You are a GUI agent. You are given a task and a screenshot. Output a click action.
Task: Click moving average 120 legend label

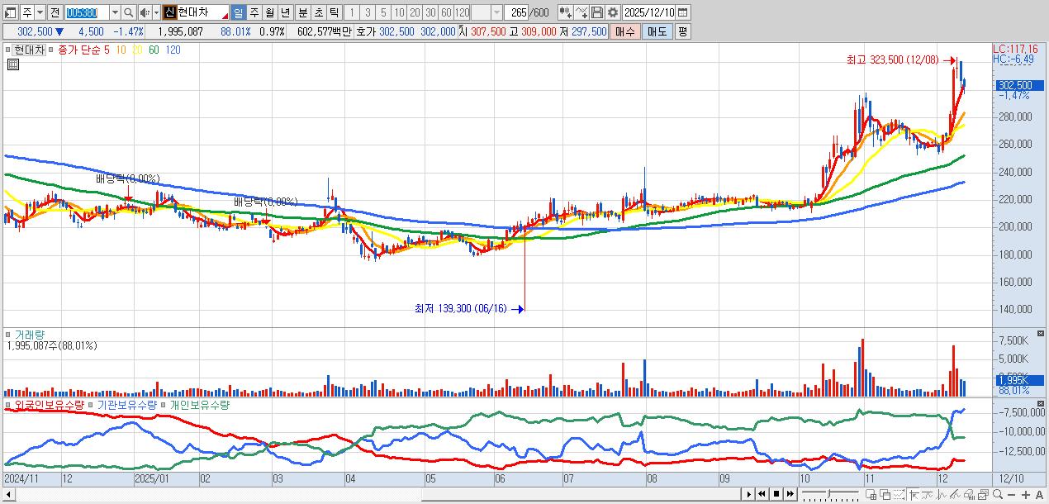173,50
